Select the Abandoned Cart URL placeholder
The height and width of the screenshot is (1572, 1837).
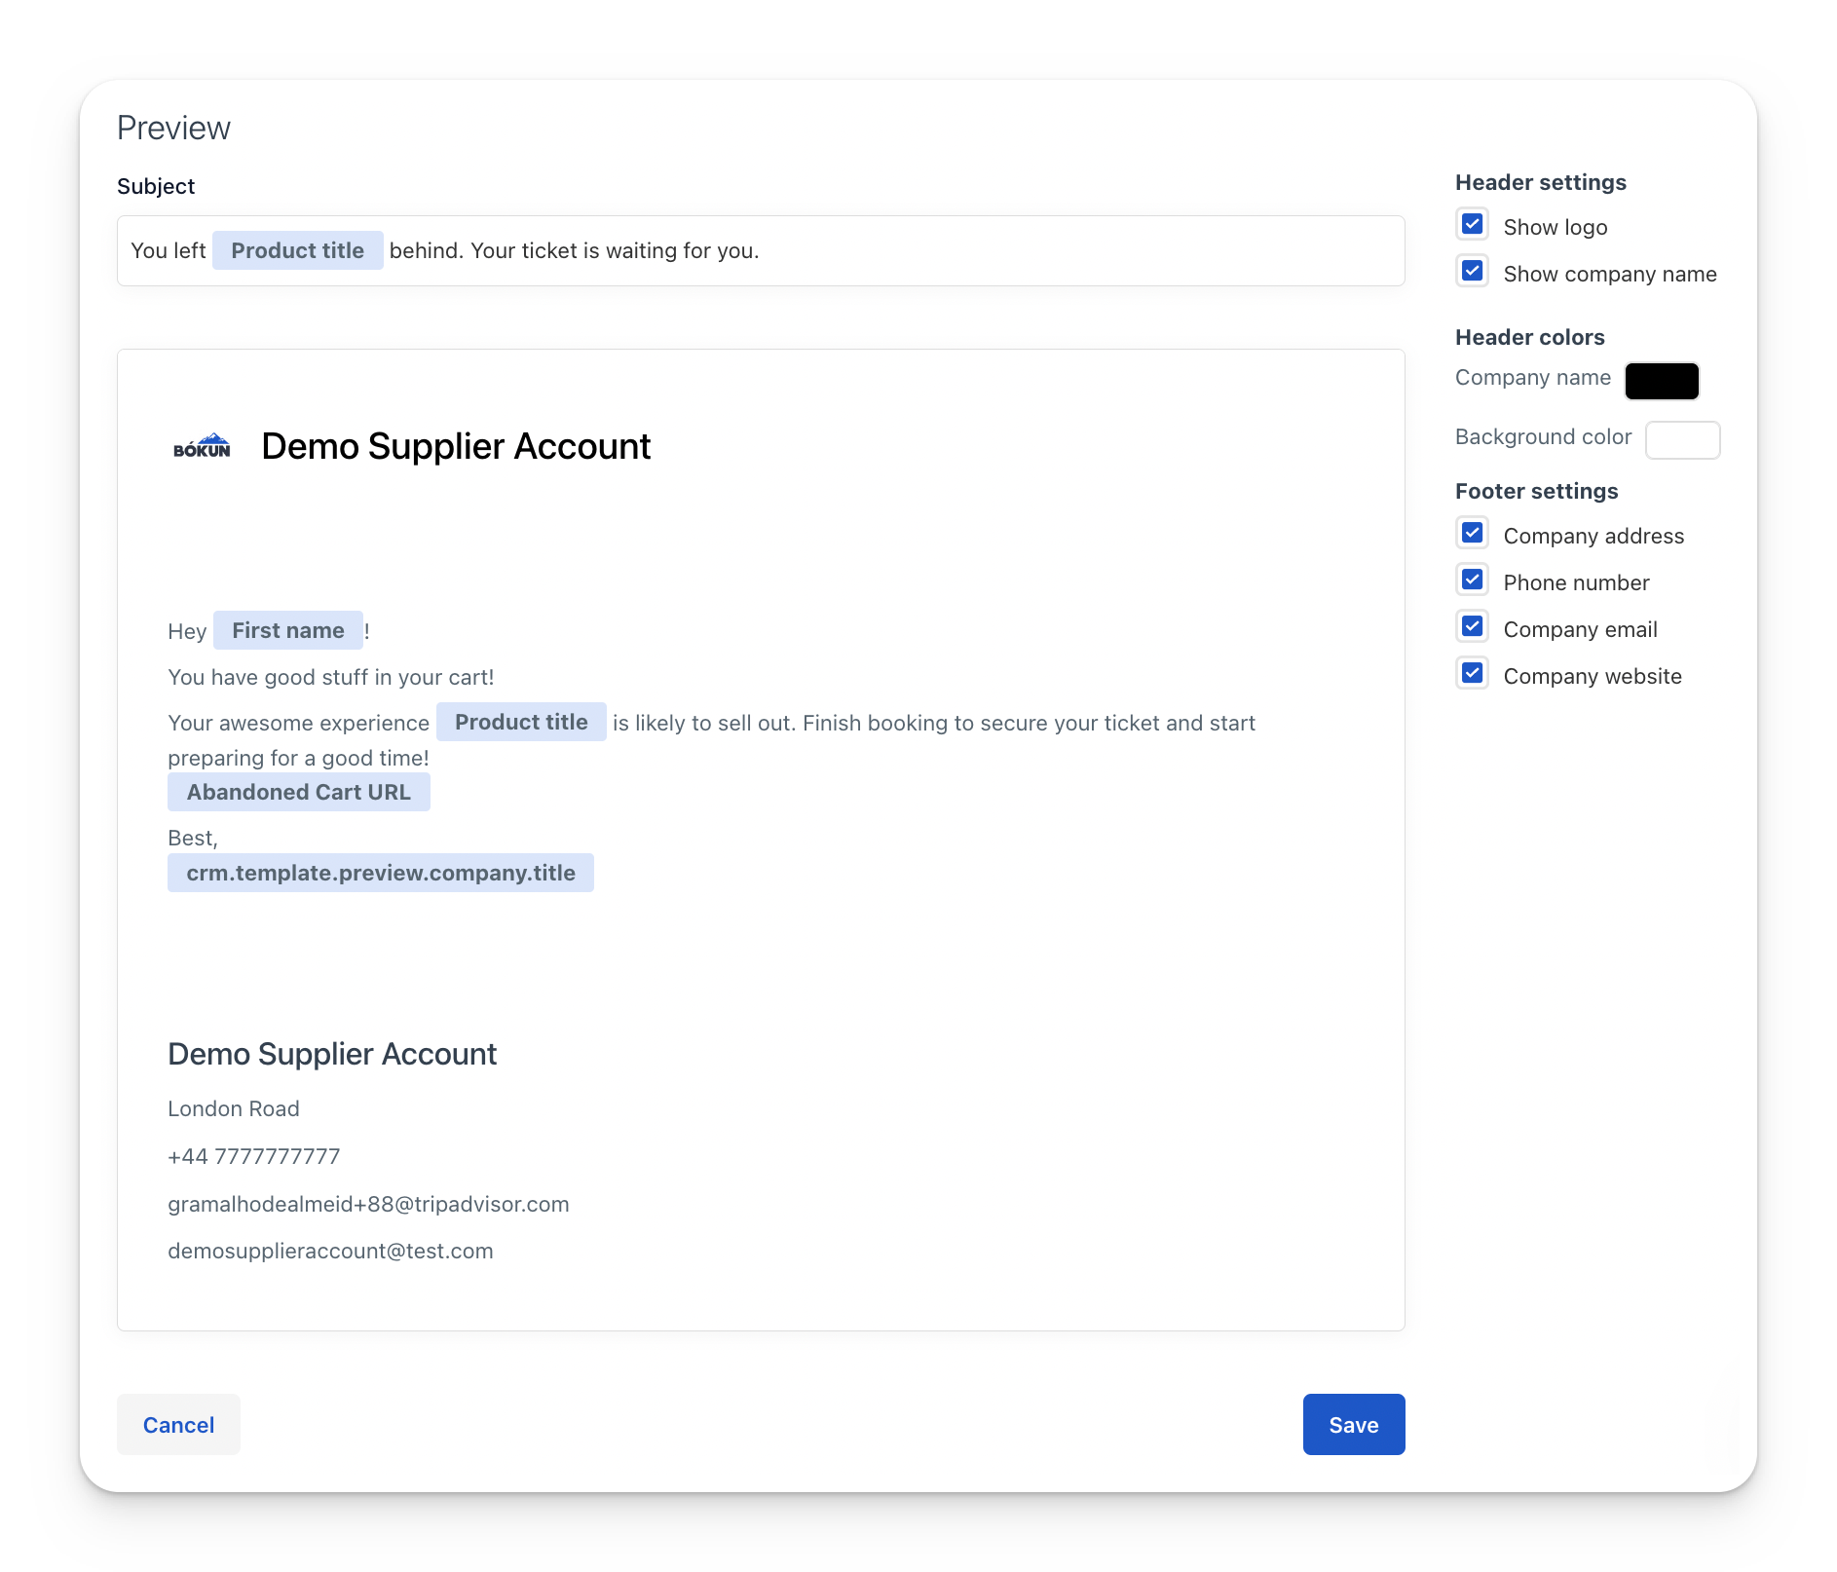tap(298, 792)
